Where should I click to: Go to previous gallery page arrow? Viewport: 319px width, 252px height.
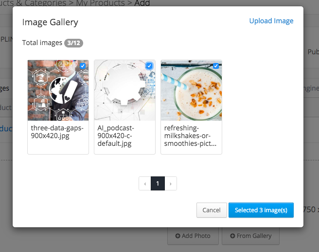[145, 184]
